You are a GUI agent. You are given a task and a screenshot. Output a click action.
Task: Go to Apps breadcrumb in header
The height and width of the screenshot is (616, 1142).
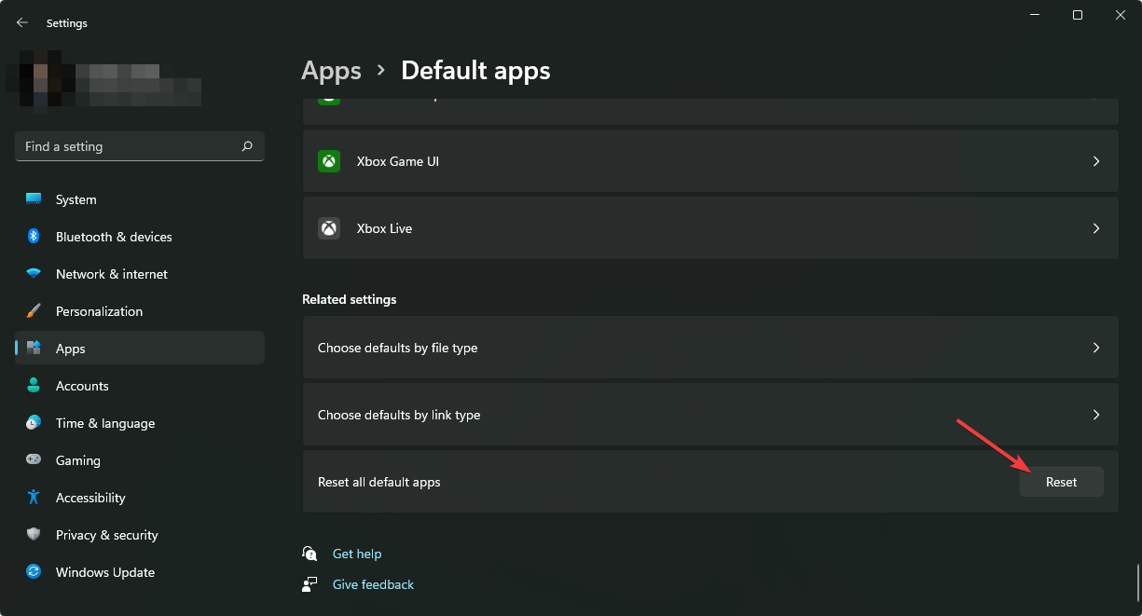tap(331, 70)
